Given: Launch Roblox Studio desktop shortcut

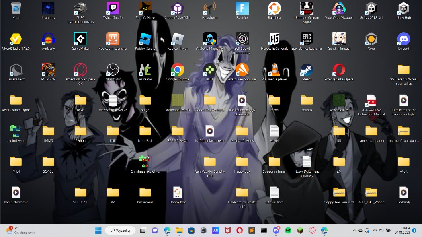Looking at the screenshot, I should [x=145, y=39].
